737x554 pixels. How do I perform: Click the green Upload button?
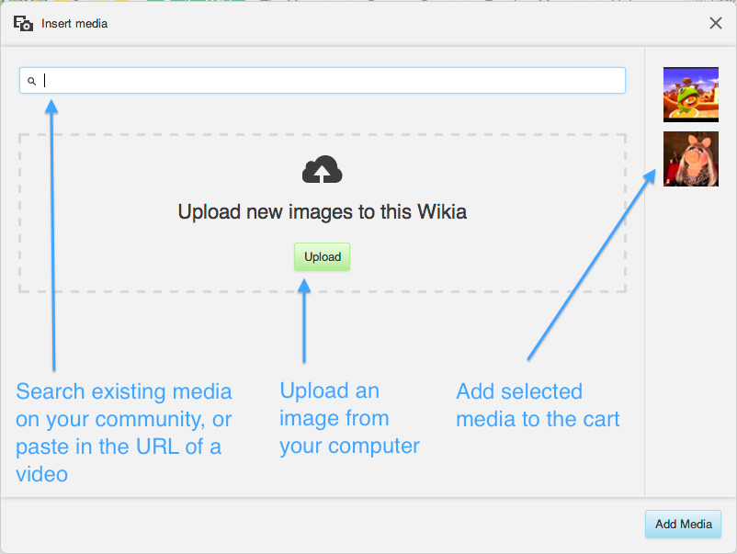[322, 256]
